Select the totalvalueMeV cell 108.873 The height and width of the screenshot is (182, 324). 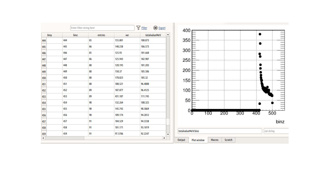153,40
